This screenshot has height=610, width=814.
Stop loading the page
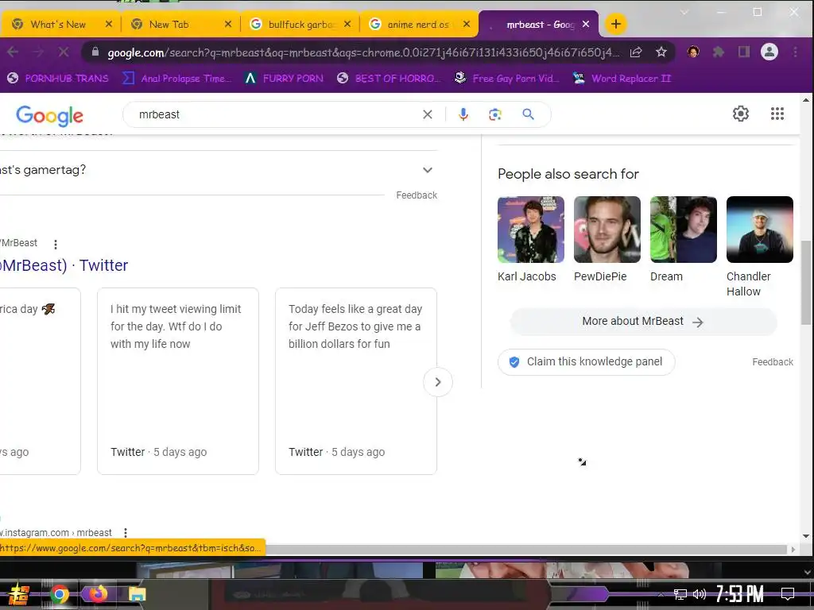64,52
